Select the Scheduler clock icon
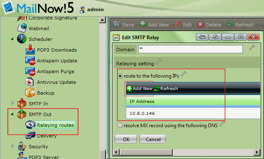This screenshot has height=159, width=264. coord(22,39)
